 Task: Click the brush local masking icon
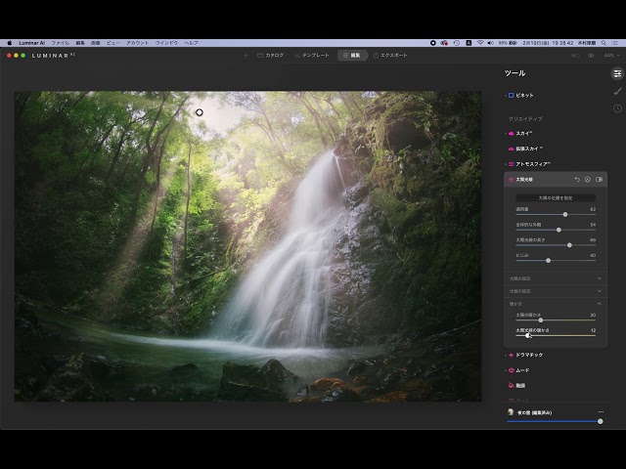point(617,91)
